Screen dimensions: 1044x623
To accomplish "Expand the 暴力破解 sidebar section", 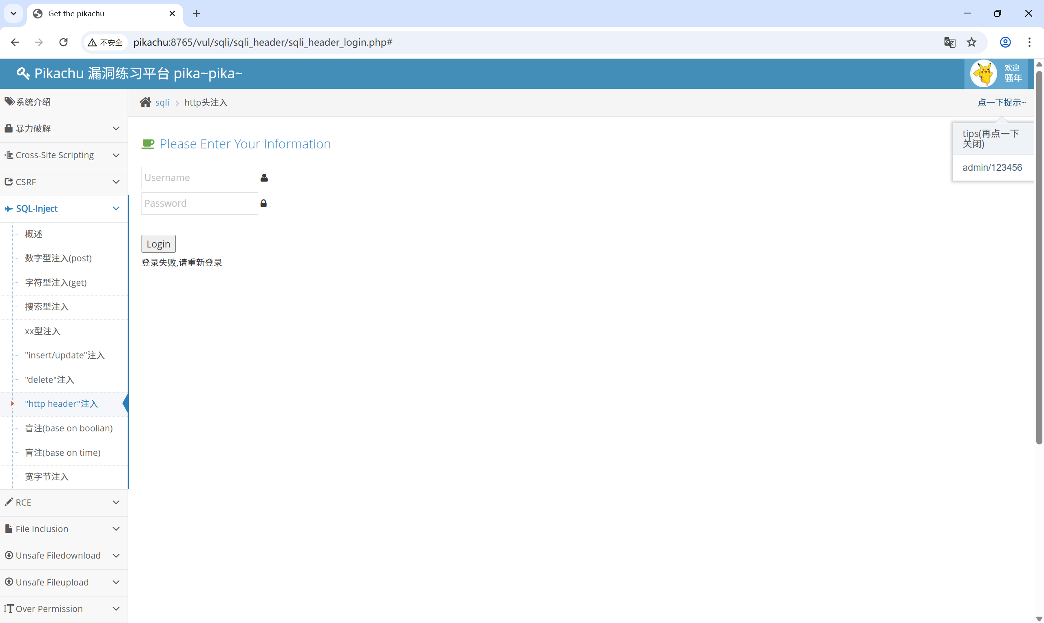I will 63,128.
